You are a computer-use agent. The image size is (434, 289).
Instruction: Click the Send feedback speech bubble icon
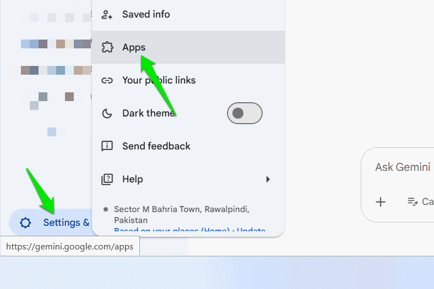click(107, 146)
